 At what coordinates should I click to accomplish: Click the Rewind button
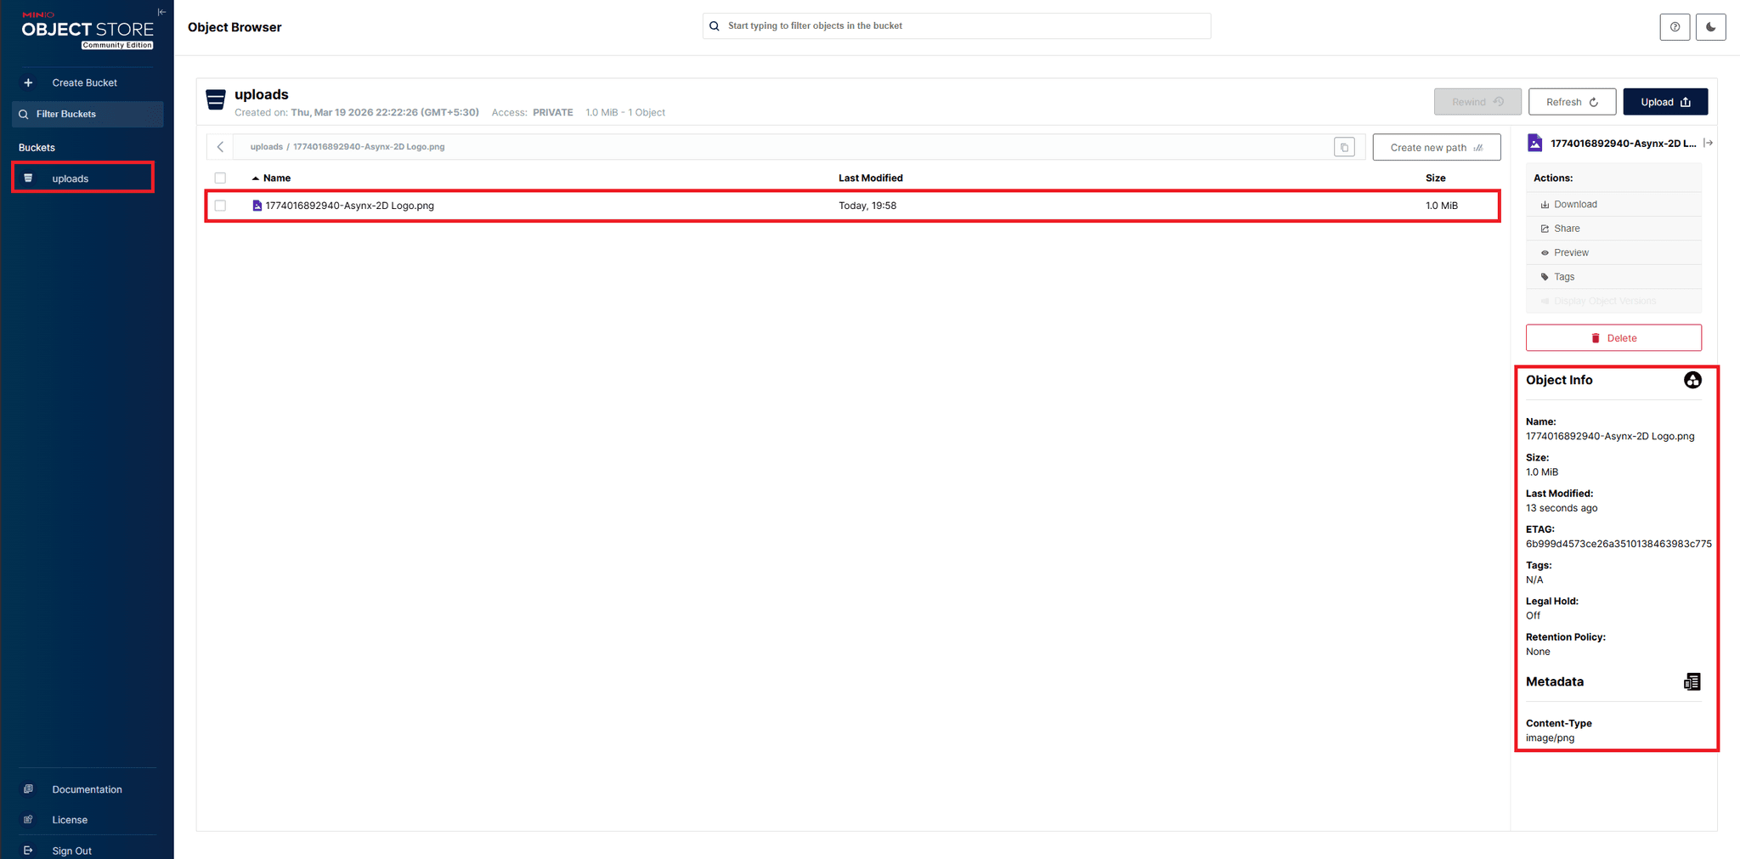[x=1477, y=102]
